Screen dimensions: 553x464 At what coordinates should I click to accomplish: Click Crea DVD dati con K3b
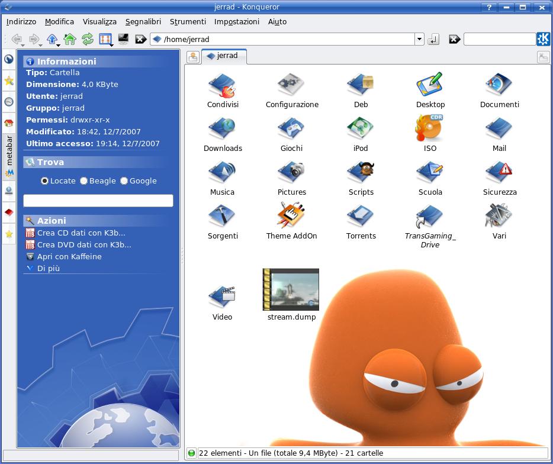tap(78, 244)
